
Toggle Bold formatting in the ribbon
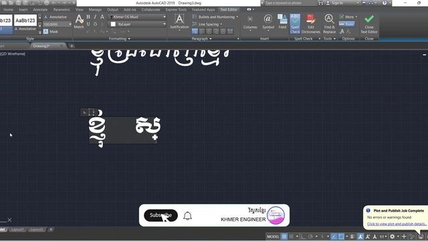(x=88, y=17)
